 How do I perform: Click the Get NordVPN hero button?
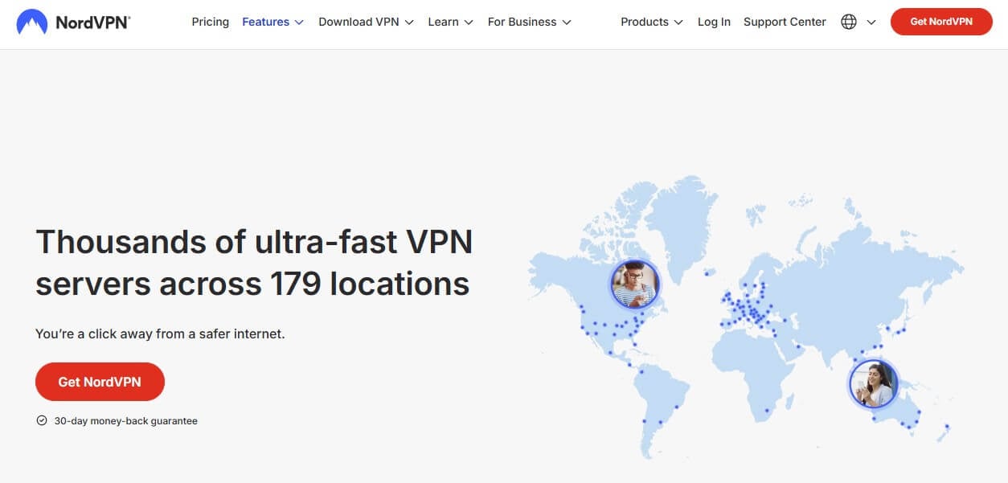[100, 382]
